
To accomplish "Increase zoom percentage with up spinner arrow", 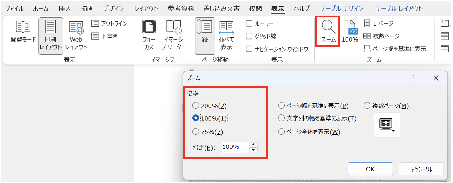I will (253, 145).
